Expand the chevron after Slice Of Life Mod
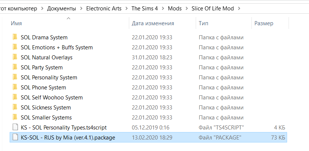Screen dimensions: 309x151 239,9
